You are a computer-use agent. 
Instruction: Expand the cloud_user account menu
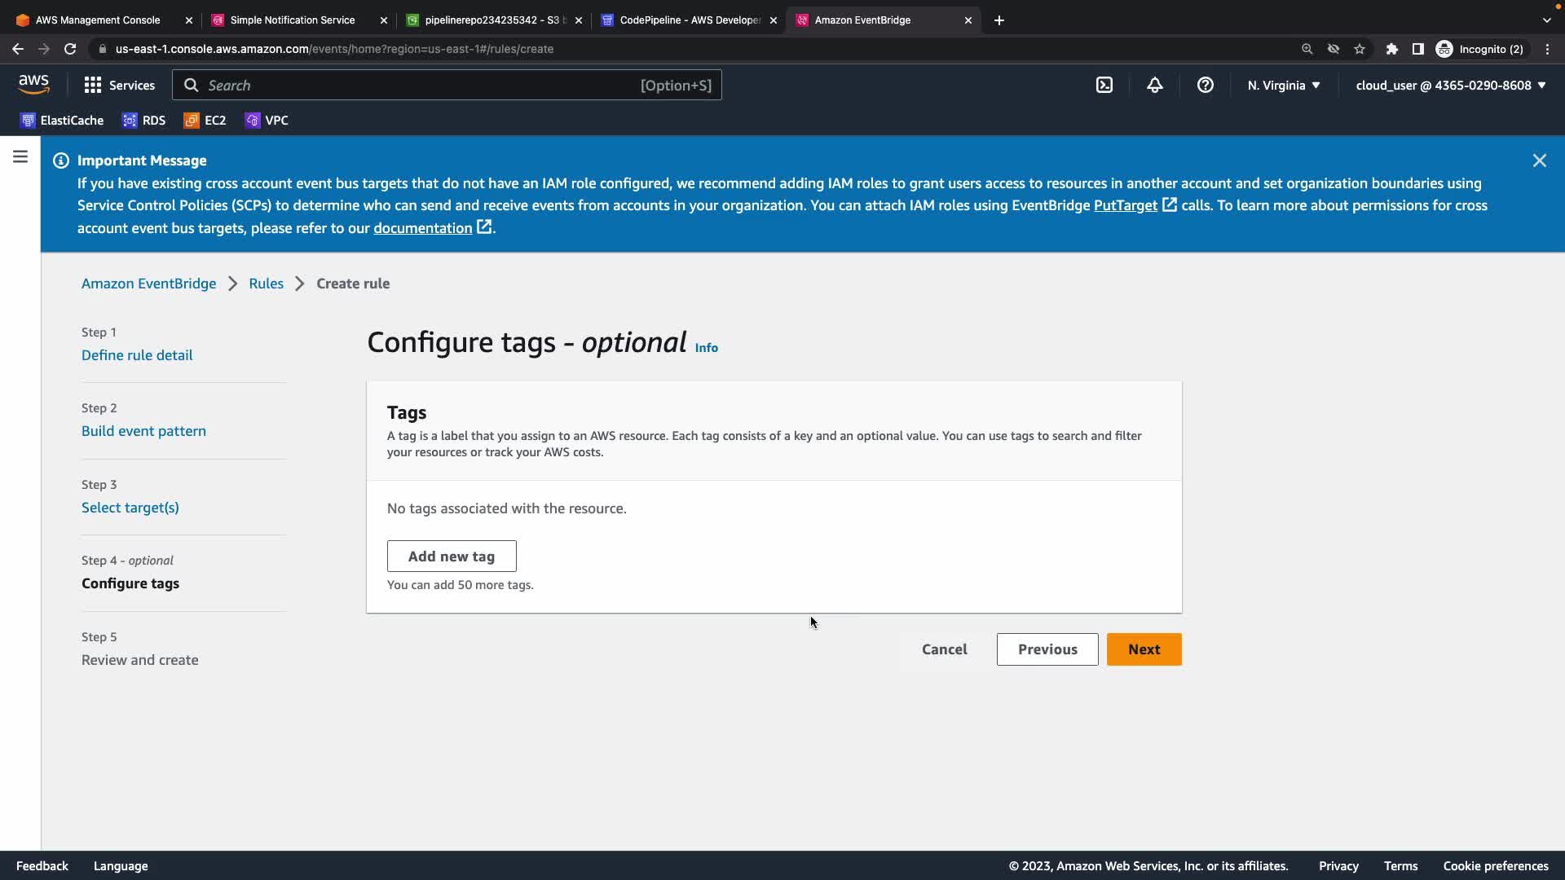coord(1450,85)
